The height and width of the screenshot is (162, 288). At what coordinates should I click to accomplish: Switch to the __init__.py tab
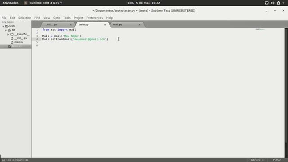[x=57, y=24]
